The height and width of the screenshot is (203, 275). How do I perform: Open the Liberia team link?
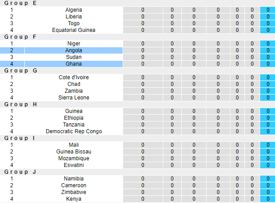click(x=73, y=17)
